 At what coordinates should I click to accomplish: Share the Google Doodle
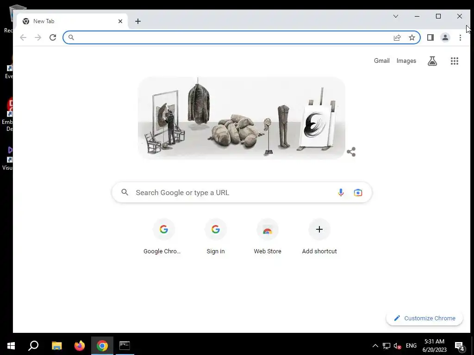click(351, 152)
